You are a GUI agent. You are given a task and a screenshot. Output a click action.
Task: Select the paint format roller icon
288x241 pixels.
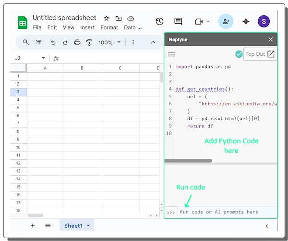tap(89, 42)
